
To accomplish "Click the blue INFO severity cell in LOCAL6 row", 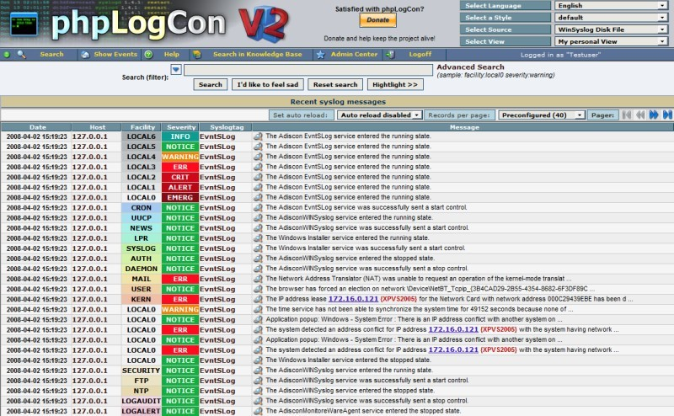I will pos(180,136).
